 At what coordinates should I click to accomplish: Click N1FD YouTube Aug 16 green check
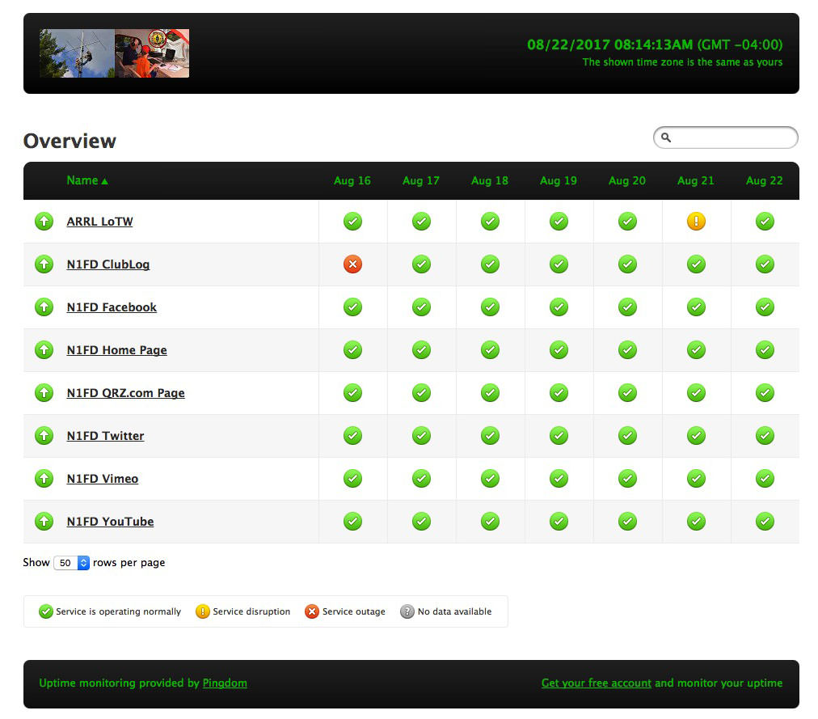352,521
